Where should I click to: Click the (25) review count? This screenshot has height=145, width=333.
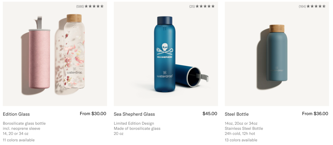coord(192,6)
